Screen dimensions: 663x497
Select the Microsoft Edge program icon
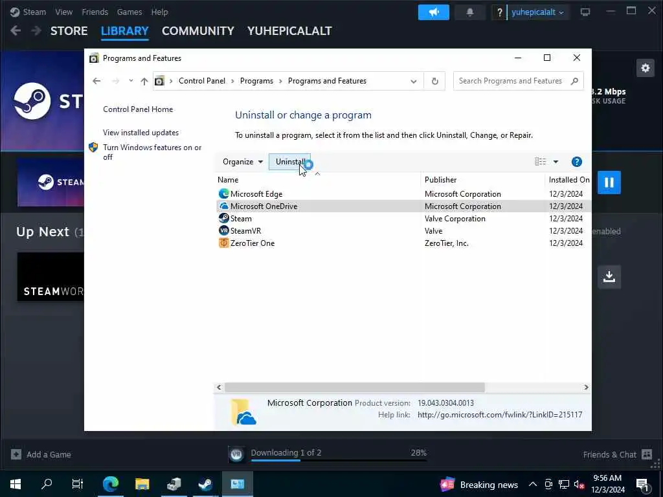pyautogui.click(x=223, y=194)
